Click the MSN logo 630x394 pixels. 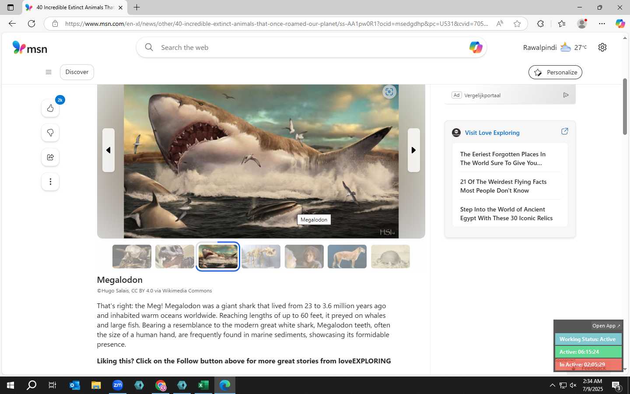click(x=30, y=48)
